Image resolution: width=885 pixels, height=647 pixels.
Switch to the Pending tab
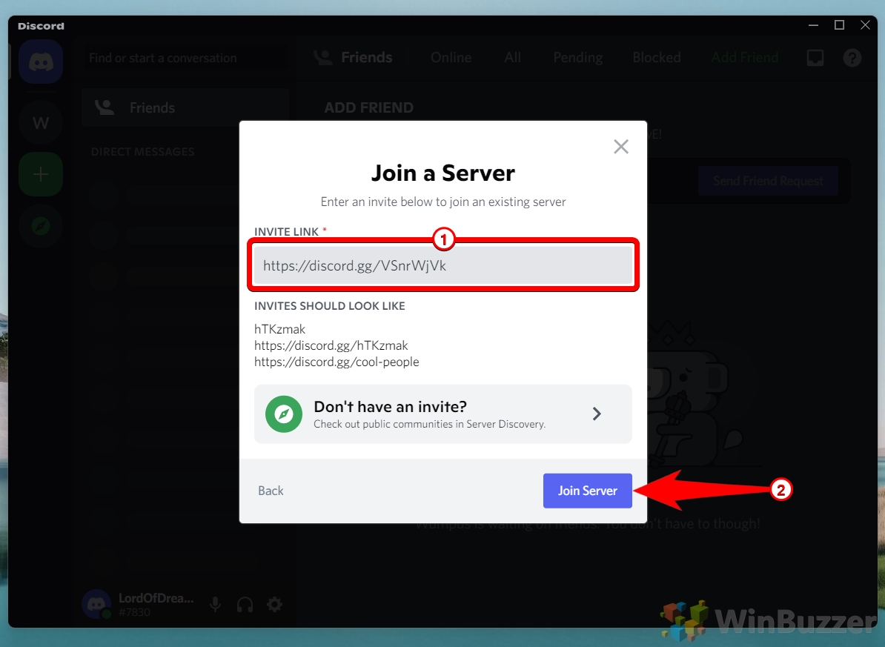pos(578,58)
